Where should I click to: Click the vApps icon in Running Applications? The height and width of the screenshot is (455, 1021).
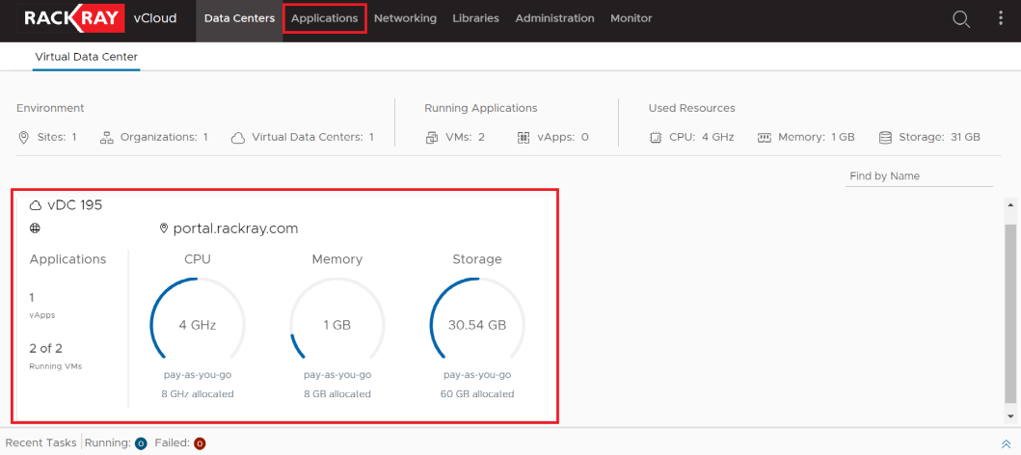(x=524, y=138)
